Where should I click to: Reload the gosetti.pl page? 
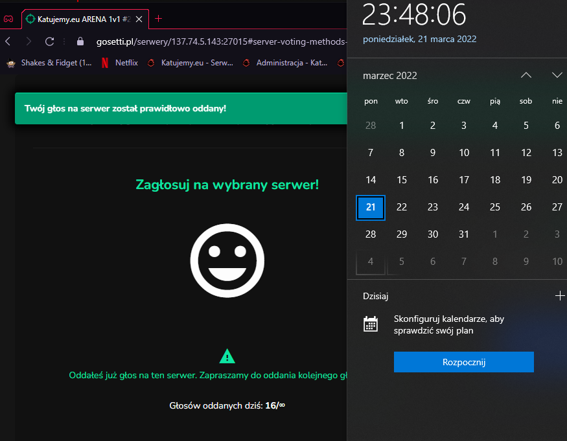click(x=49, y=41)
